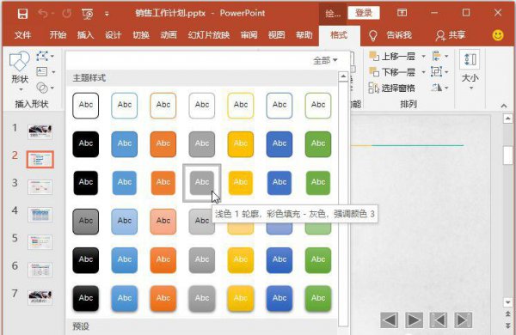Open the edit shape dropdown
Image resolution: width=516 pixels, height=335 pixels.
coord(45,56)
